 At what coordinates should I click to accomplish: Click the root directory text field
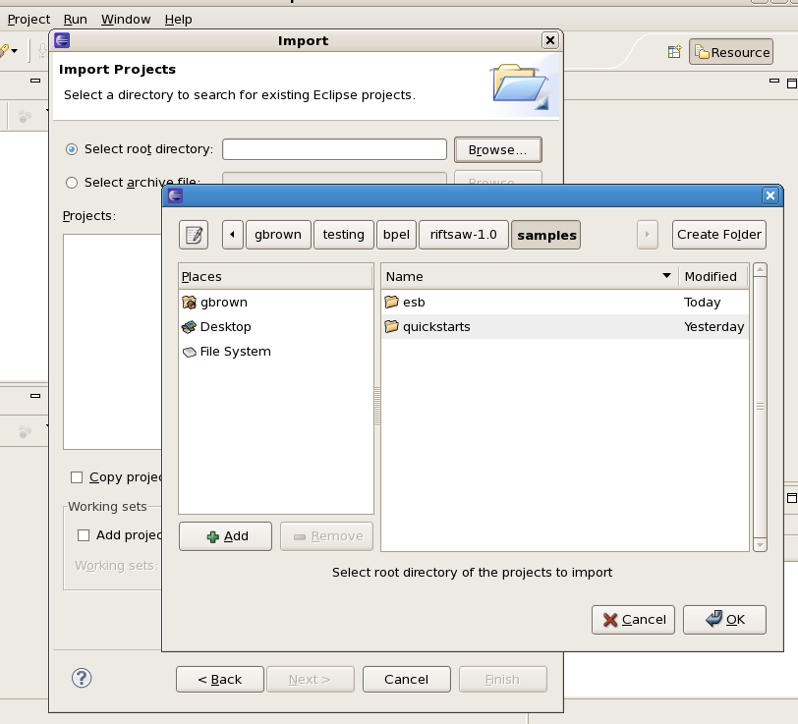(334, 149)
